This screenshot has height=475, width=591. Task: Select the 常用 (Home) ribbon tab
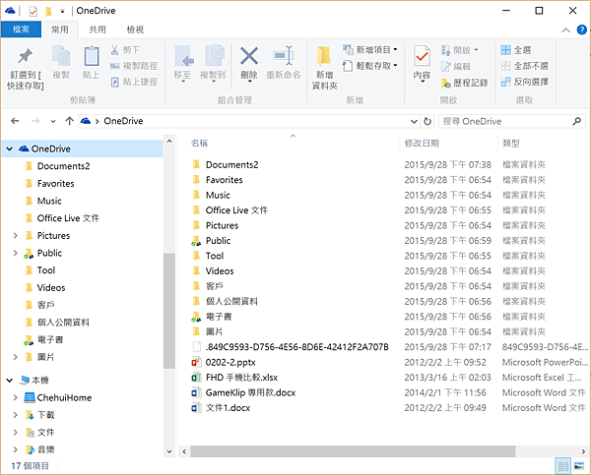(x=60, y=30)
